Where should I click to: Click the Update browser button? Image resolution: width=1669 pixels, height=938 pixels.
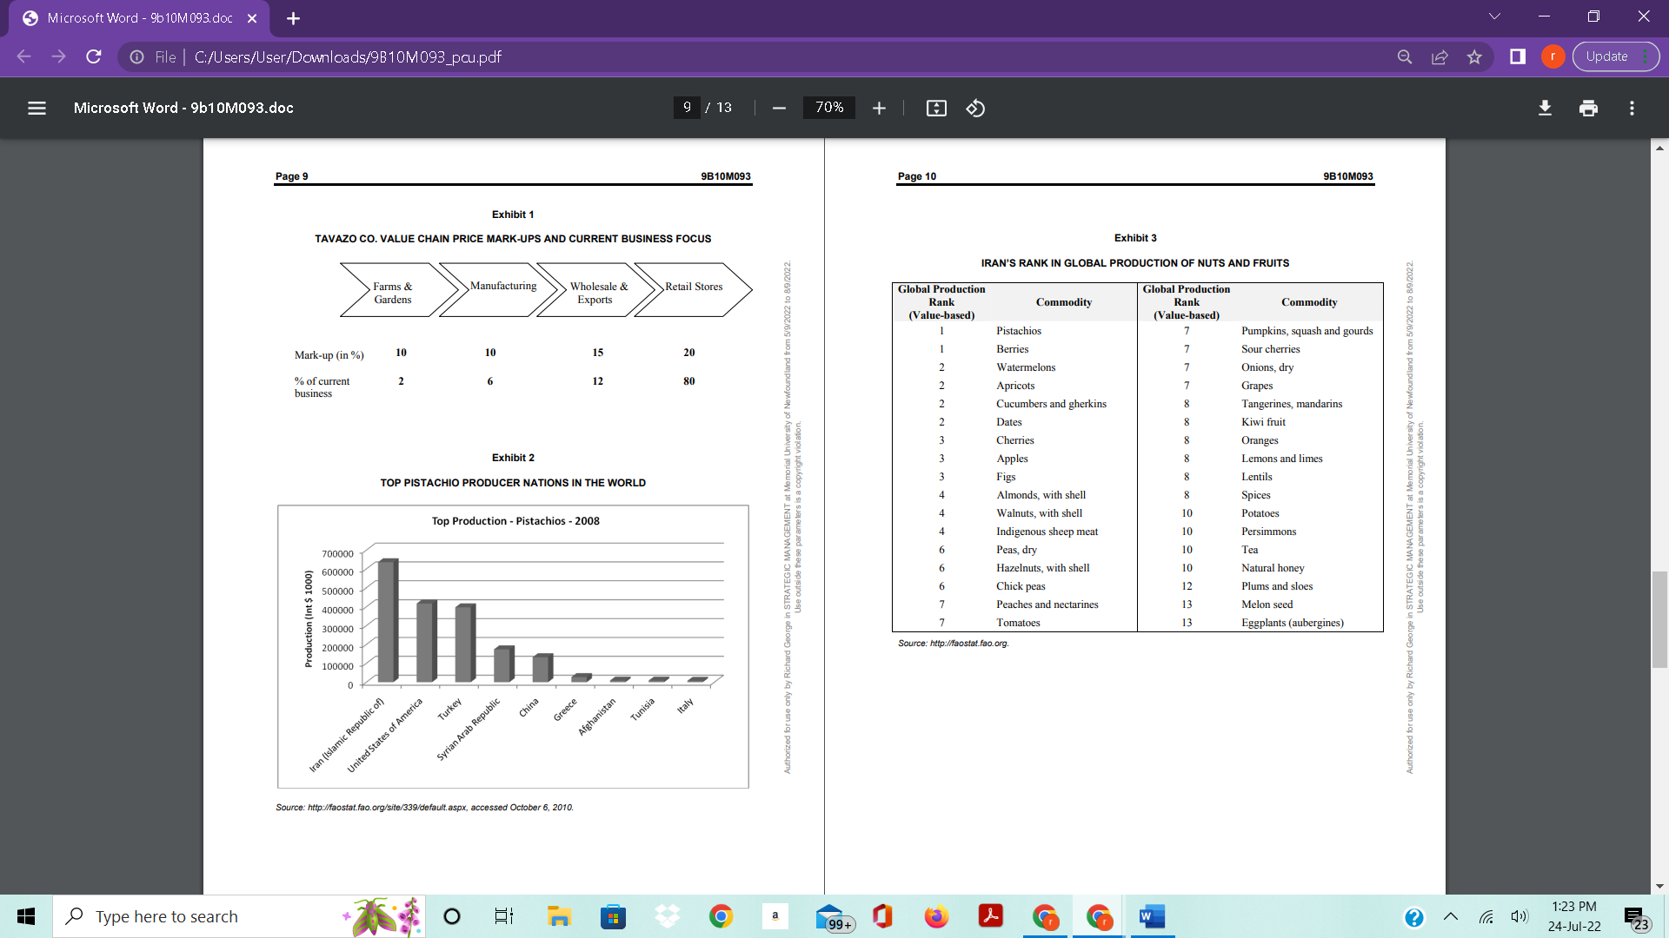pos(1606,56)
